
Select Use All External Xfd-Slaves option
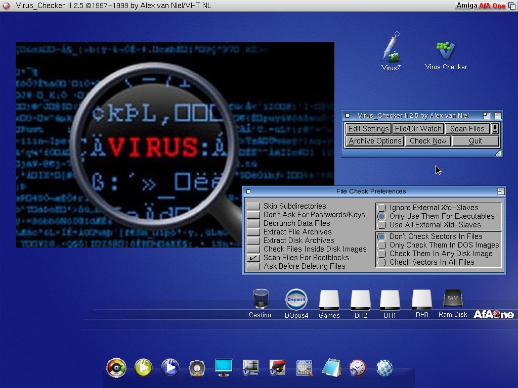click(x=382, y=225)
